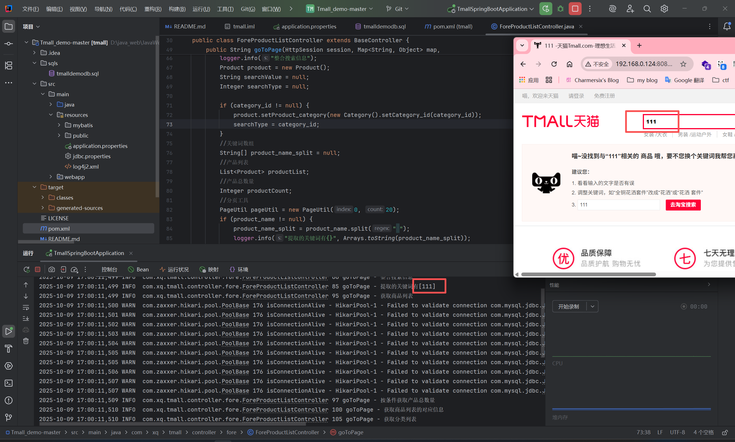
Task: Stop the running application with red square
Action: (x=575, y=9)
